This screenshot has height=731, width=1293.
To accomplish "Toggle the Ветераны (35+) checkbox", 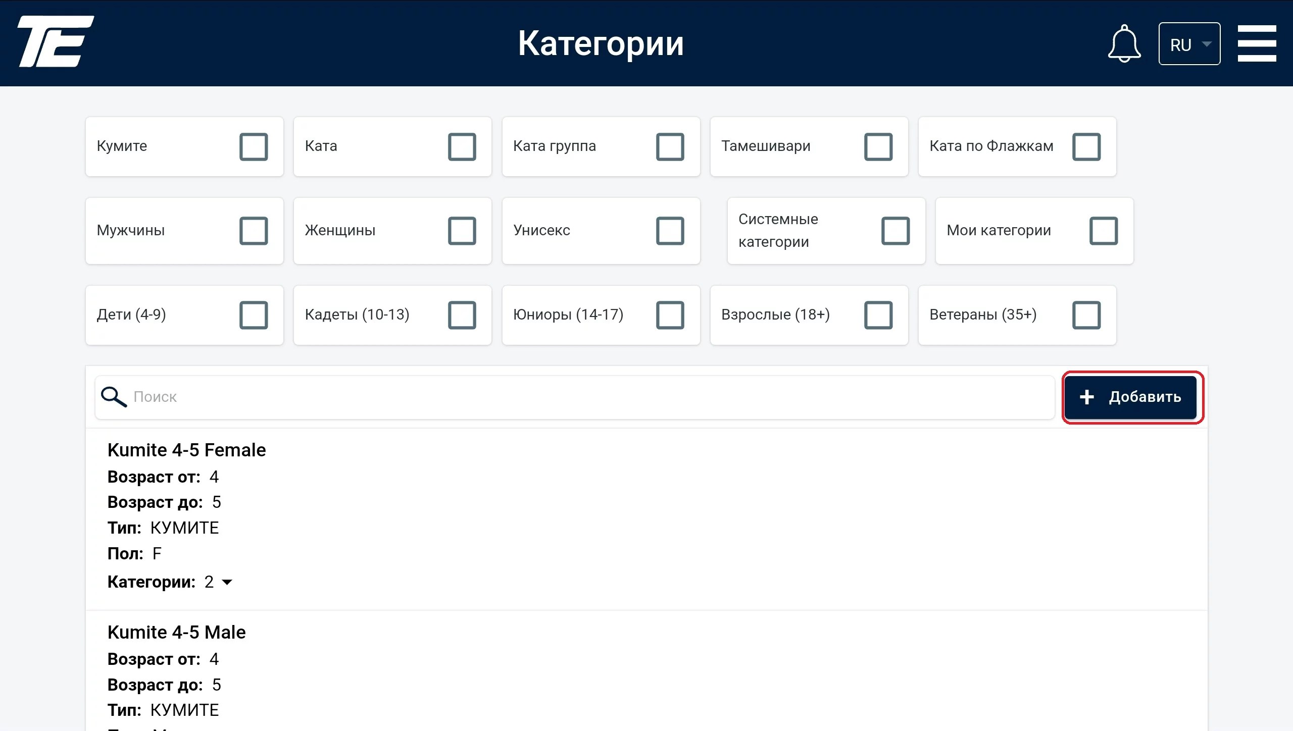I will 1086,315.
